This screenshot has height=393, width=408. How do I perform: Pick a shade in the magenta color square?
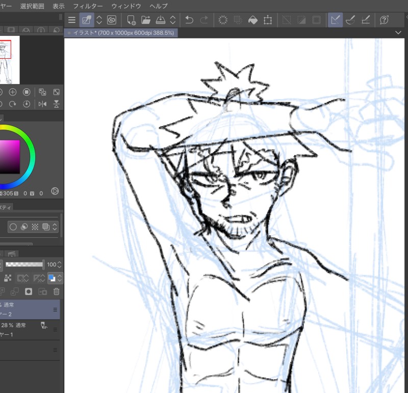pos(10,157)
